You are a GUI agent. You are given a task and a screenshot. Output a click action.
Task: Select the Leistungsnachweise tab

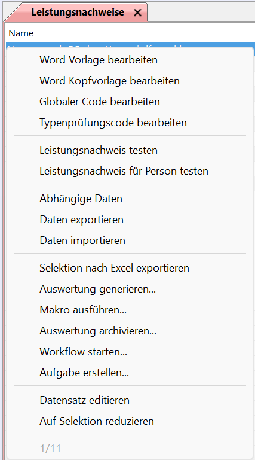pos(78,13)
